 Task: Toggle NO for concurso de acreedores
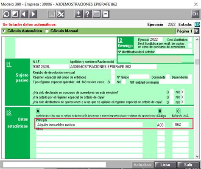coord(182,92)
